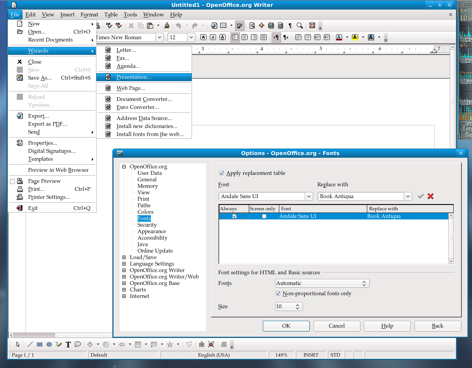
Task: Toggle Nonprinting Characters pilcrow icon
Action: [x=290, y=26]
